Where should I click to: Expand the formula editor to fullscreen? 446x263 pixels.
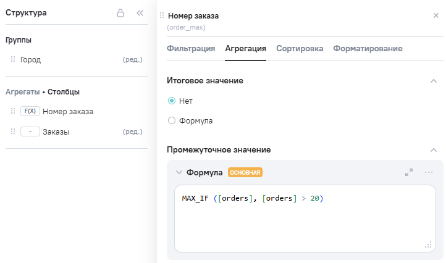pos(409,172)
